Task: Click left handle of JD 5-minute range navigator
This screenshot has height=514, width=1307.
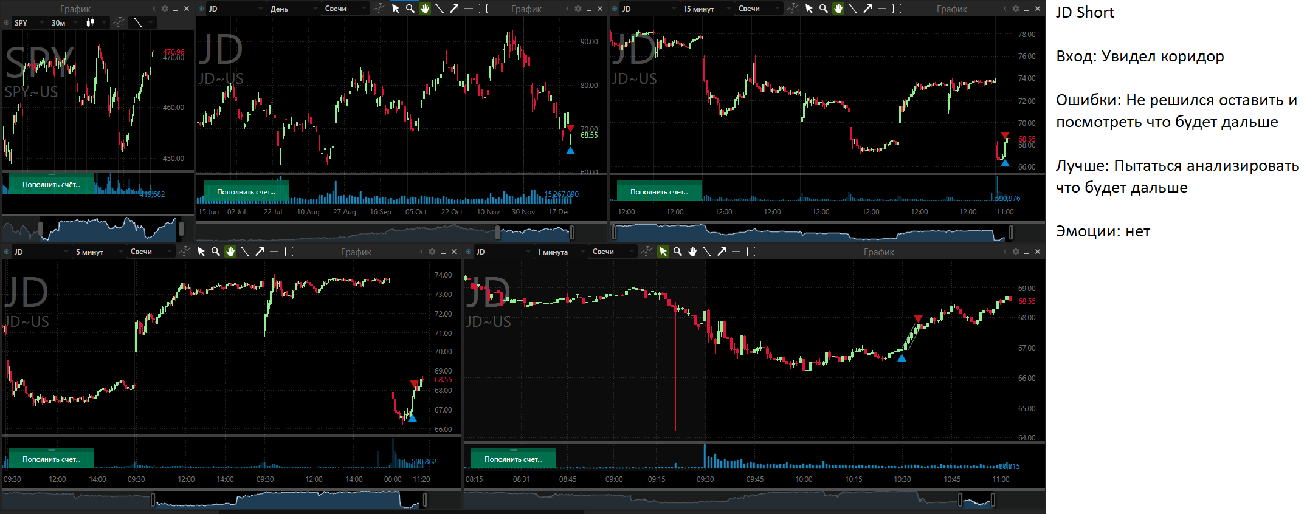Action: pos(153,500)
